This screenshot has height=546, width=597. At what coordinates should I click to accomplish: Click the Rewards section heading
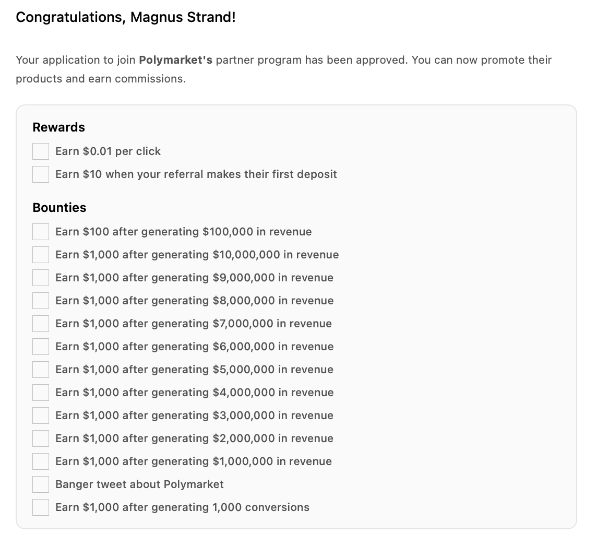[x=58, y=127]
